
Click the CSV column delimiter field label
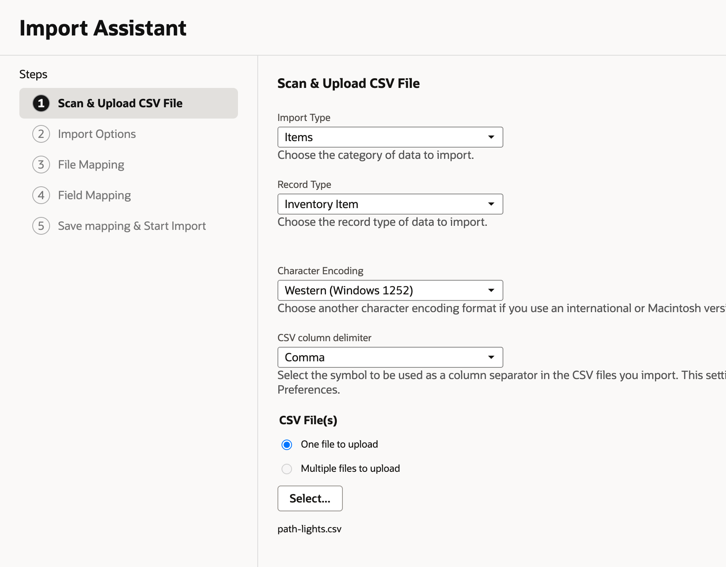324,338
